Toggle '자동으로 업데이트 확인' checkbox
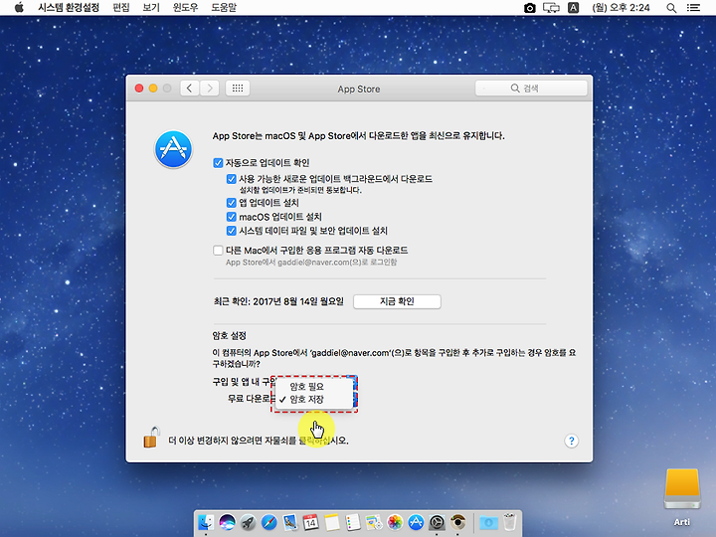This screenshot has width=716, height=537. (x=218, y=163)
